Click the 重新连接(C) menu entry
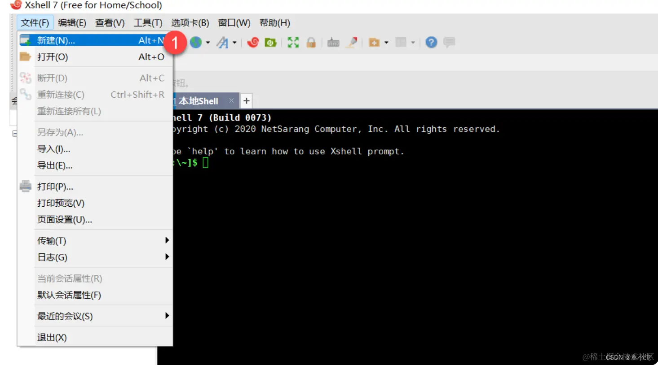 [x=95, y=95]
